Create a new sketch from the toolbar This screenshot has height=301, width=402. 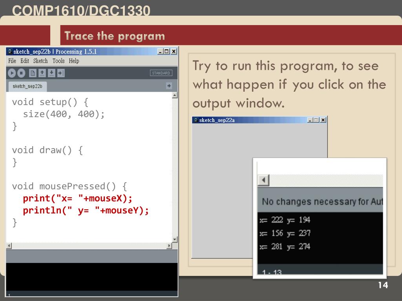click(33, 73)
